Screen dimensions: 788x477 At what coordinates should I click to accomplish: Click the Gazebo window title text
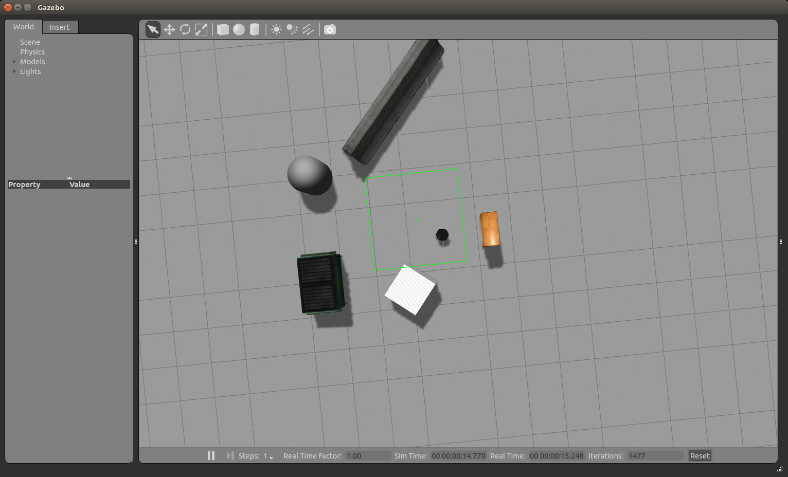(x=51, y=8)
